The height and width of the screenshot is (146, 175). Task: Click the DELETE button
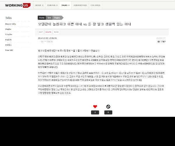coord(48,32)
